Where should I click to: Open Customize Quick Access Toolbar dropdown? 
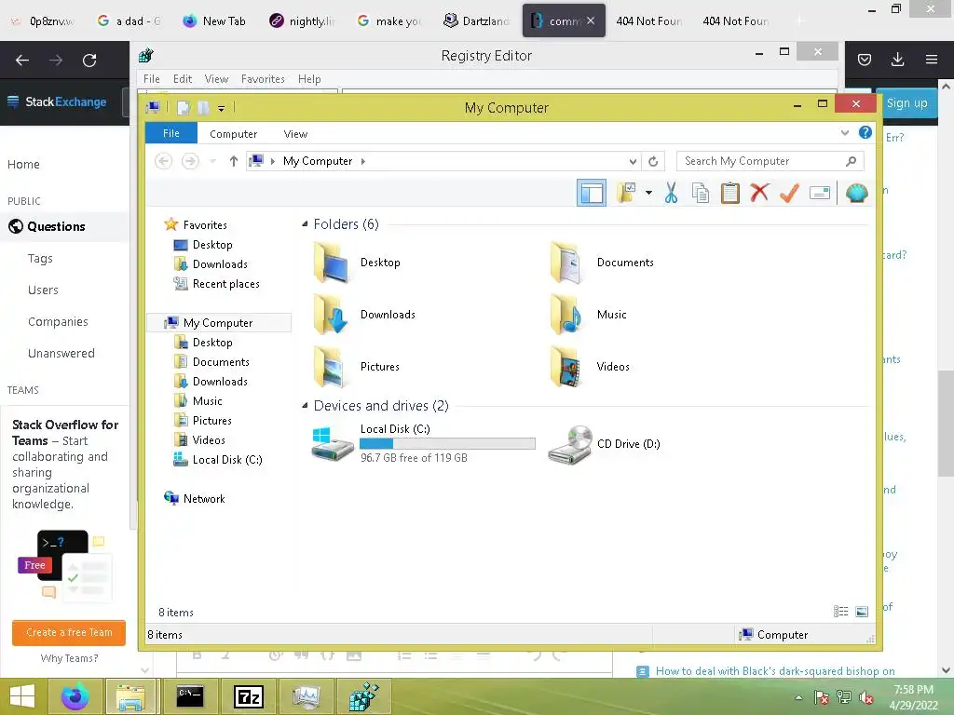pyautogui.click(x=222, y=108)
